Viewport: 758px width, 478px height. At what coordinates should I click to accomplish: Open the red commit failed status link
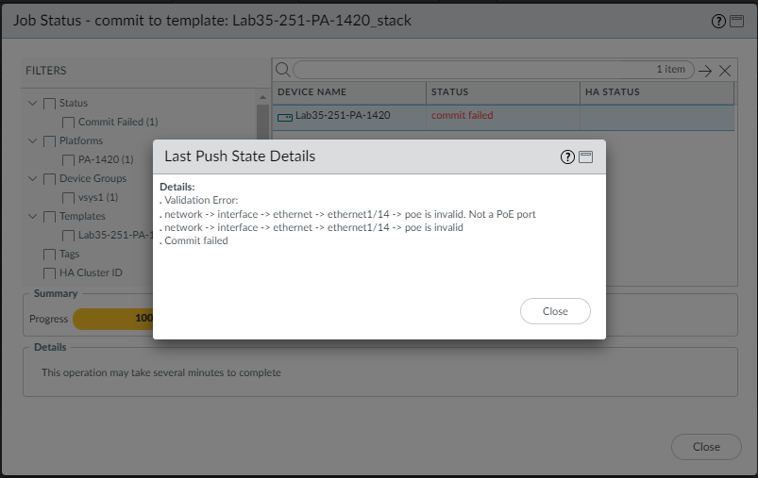[x=462, y=116]
